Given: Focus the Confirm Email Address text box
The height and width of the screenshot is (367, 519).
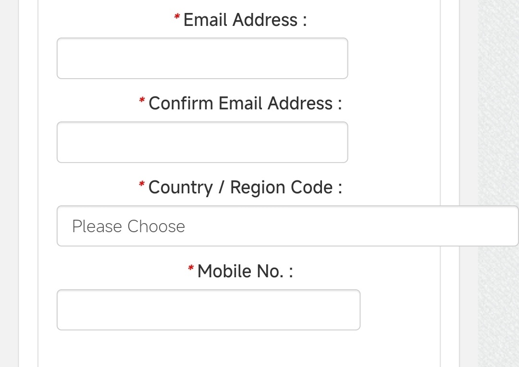Looking at the screenshot, I should point(202,142).
